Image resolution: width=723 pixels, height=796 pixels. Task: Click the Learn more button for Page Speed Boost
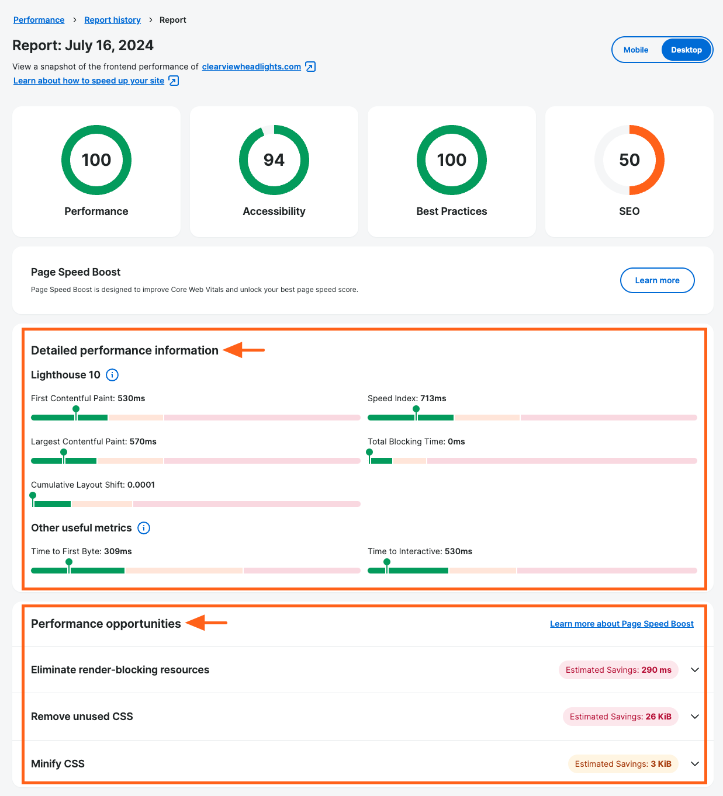click(x=657, y=280)
